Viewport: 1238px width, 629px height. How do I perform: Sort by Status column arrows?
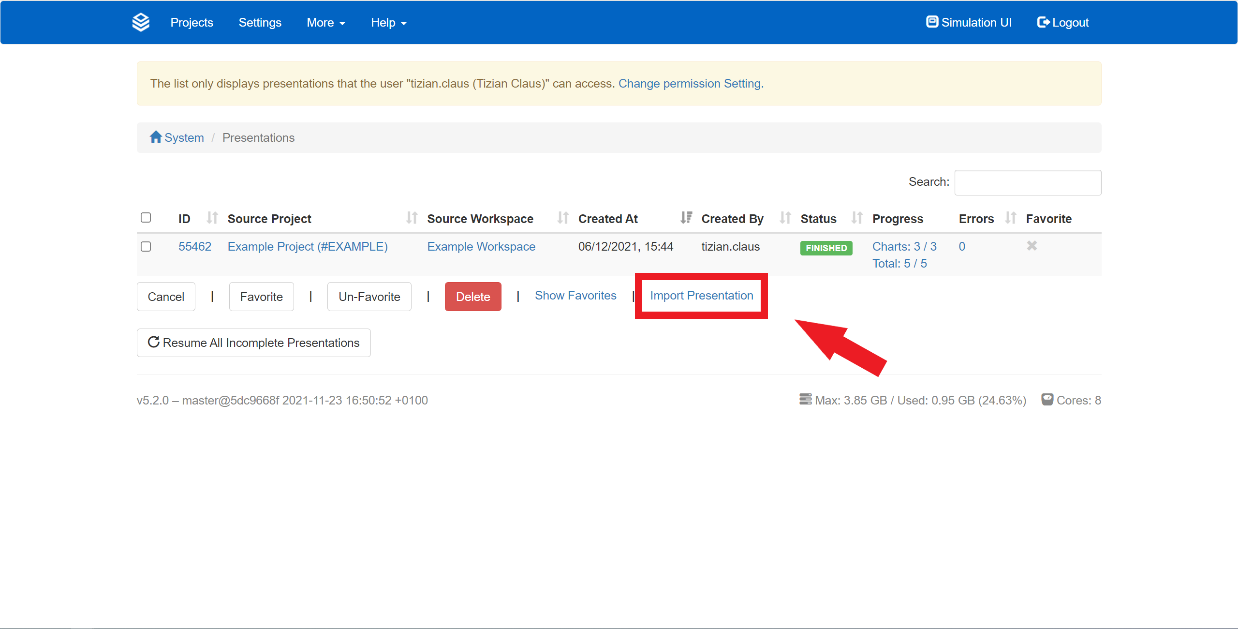tap(856, 218)
